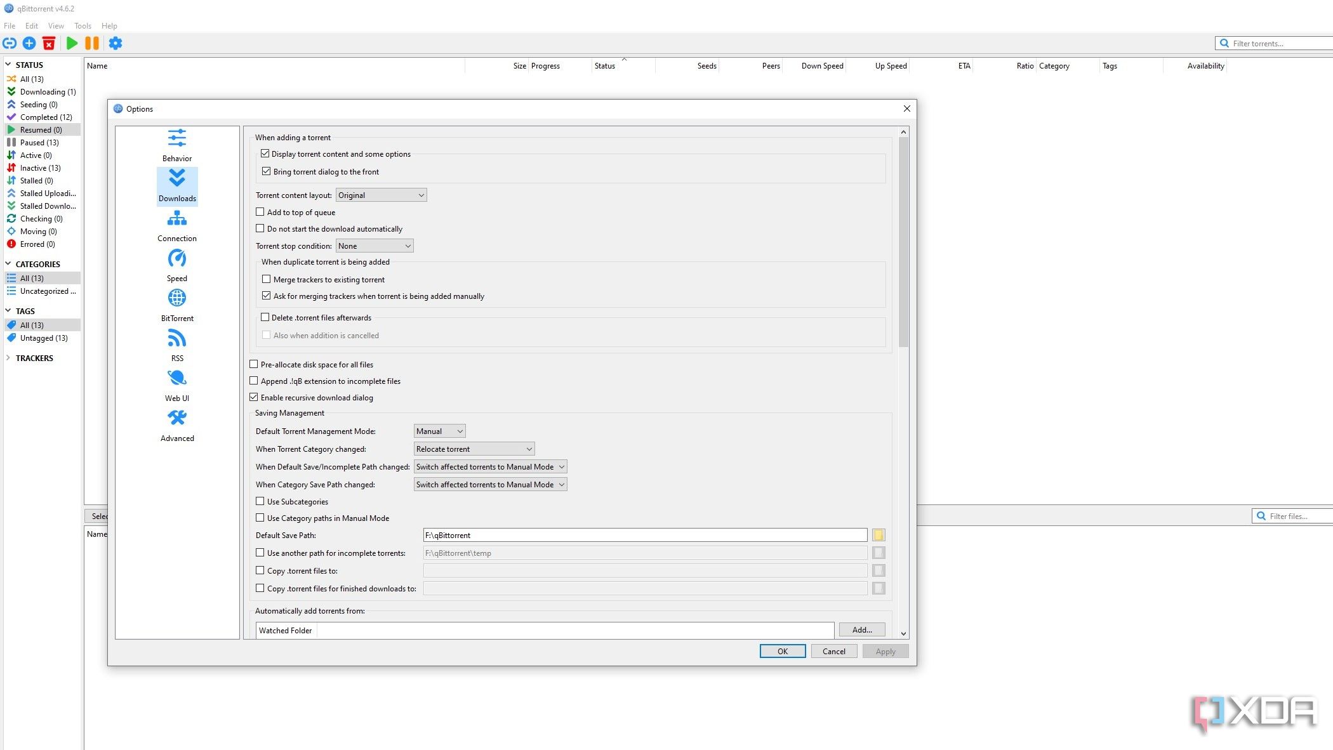Image resolution: width=1333 pixels, height=750 pixels.
Task: Click the Apply button
Action: (885, 651)
